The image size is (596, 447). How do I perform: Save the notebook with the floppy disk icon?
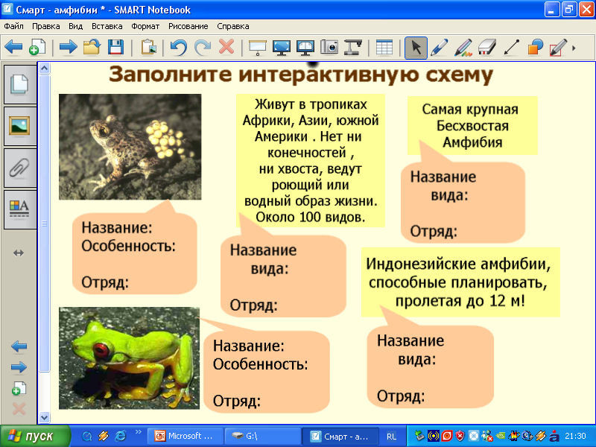(x=115, y=48)
